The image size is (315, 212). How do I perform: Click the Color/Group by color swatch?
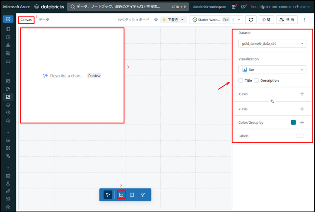[x=293, y=122]
